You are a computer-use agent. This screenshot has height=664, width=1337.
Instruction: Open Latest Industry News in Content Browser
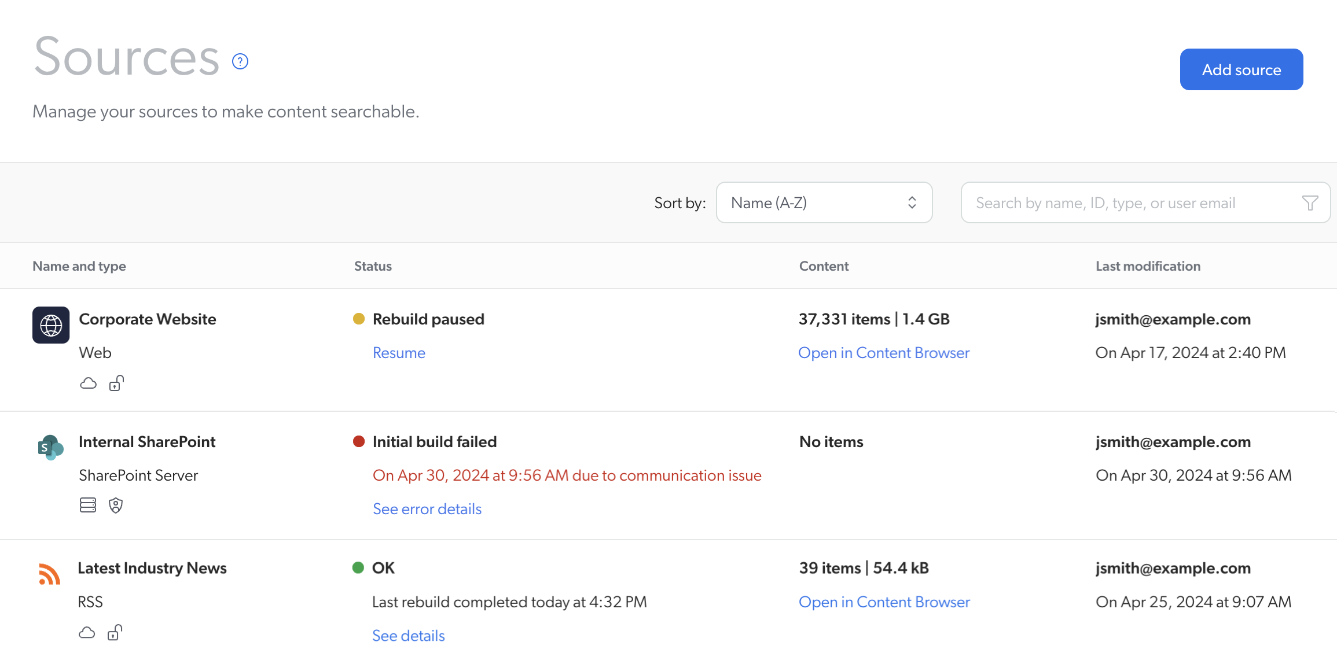click(x=884, y=601)
